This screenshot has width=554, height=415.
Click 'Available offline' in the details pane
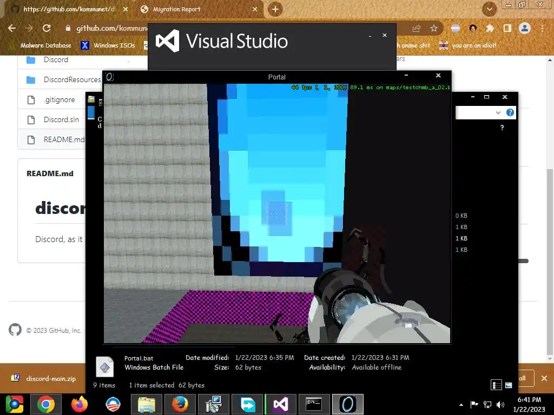click(377, 367)
